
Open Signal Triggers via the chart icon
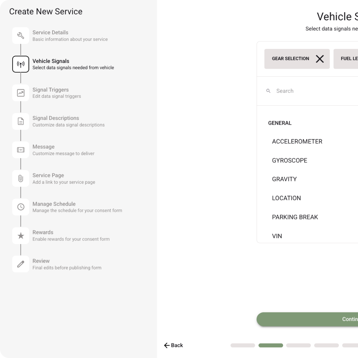(x=20, y=92)
